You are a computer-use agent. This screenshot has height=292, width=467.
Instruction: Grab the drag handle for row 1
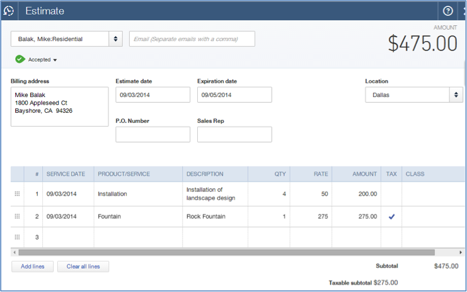[17, 194]
